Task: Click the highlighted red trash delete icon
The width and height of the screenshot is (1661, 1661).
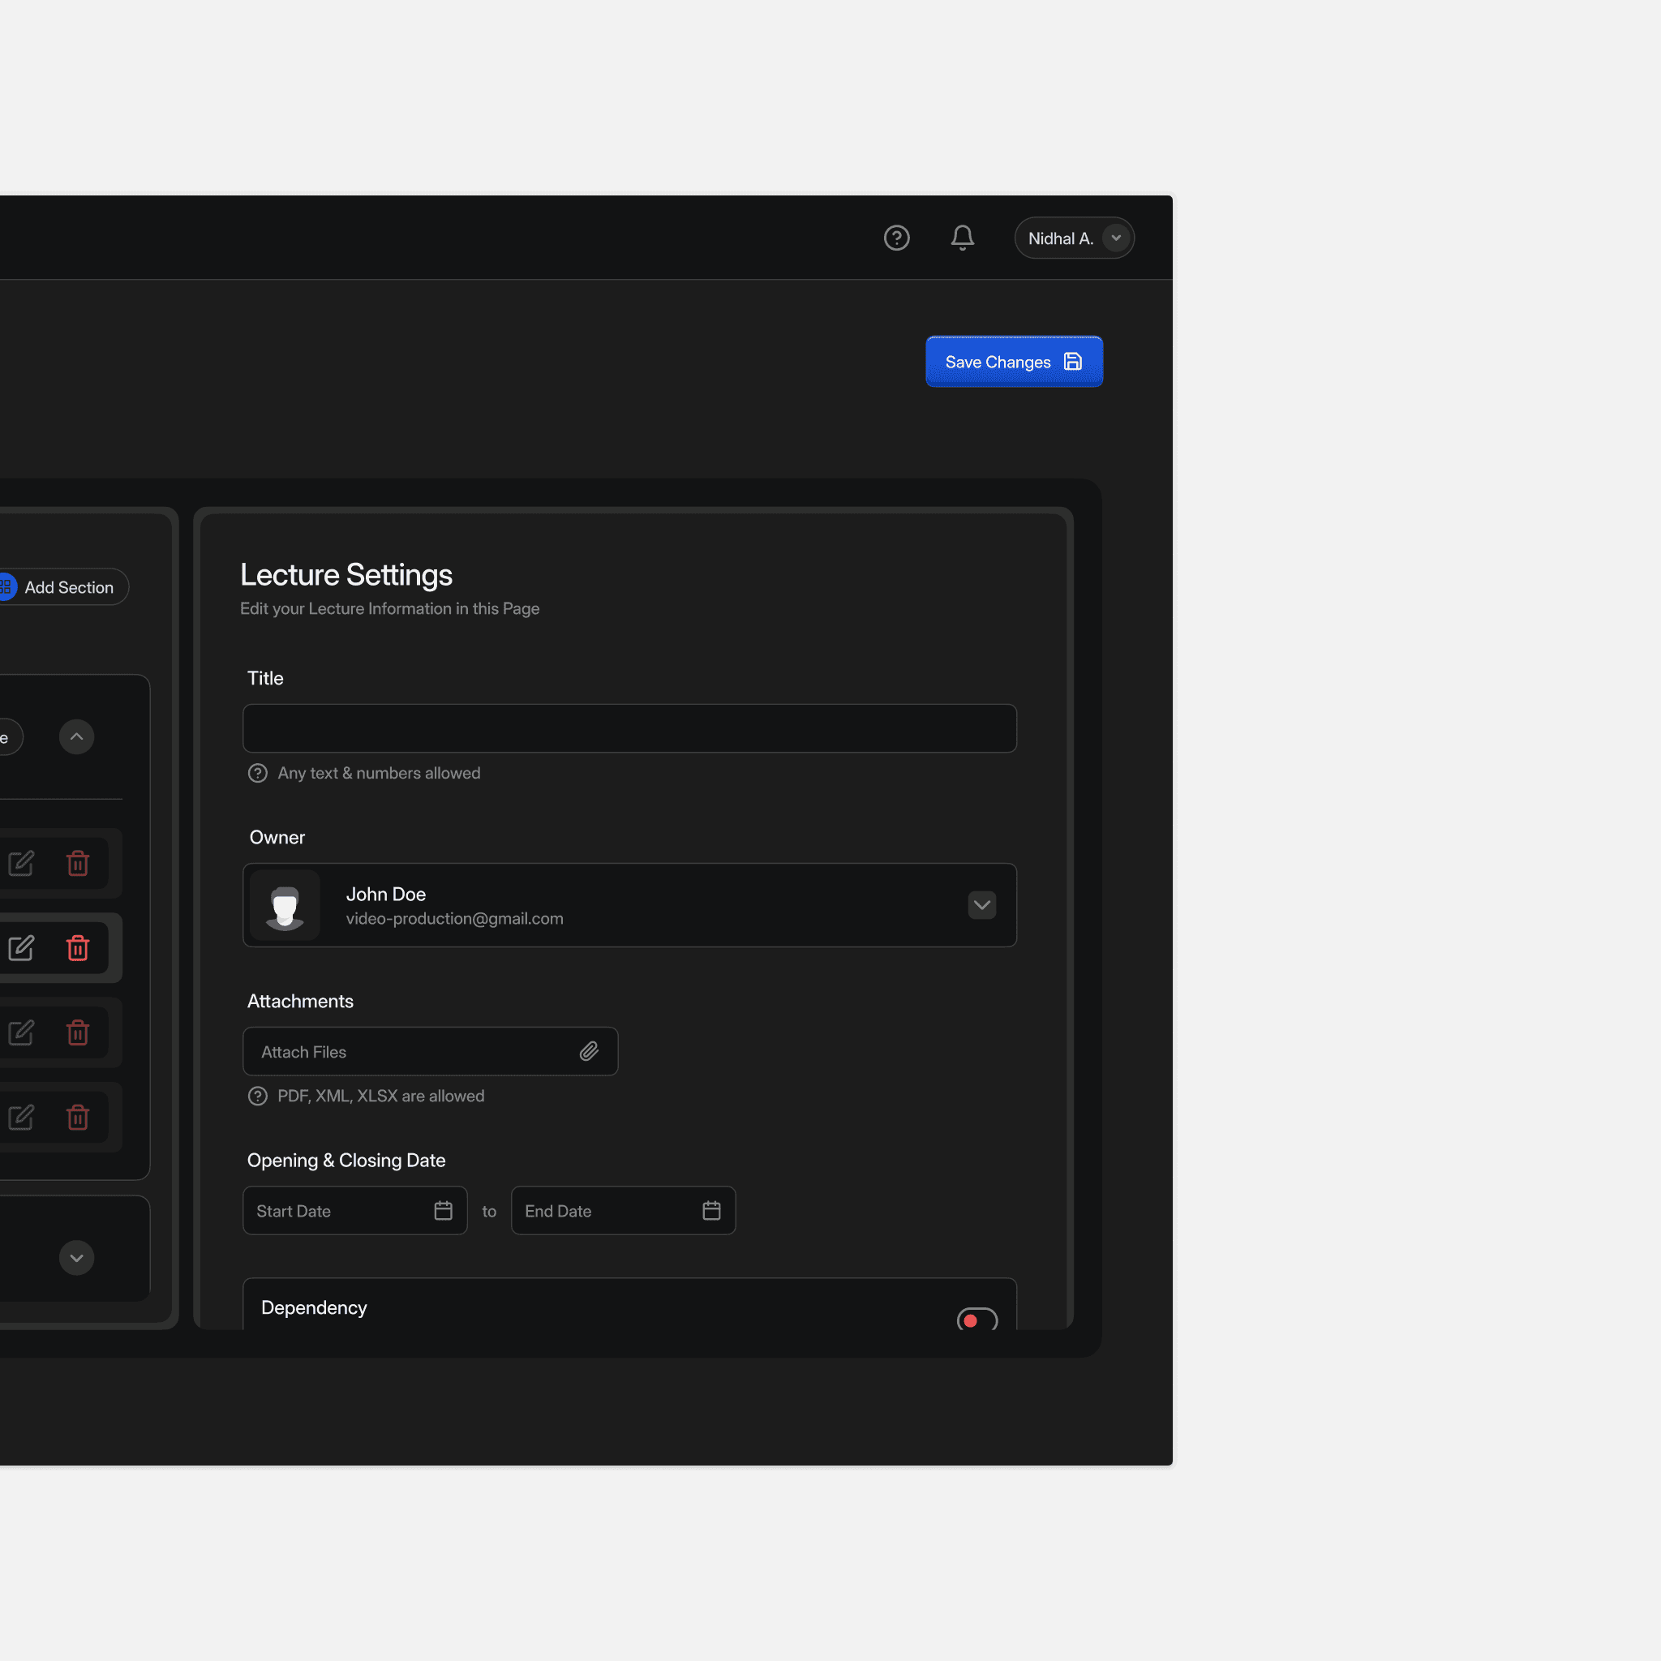Action: point(78,947)
